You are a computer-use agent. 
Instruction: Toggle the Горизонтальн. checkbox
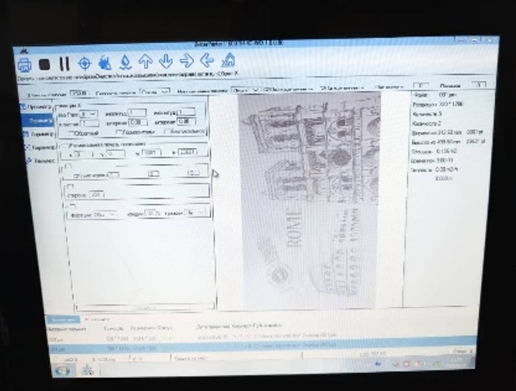(119, 132)
